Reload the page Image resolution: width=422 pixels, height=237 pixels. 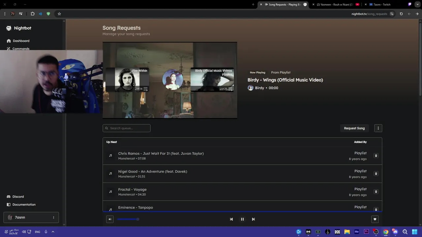[401, 14]
